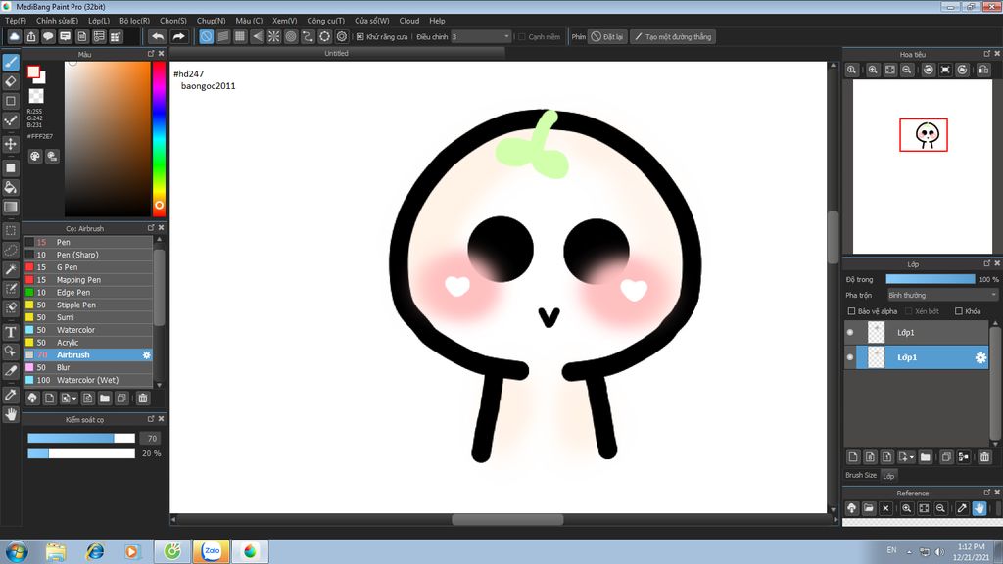
Task: Check the Khóa layer lock box
Action: click(x=958, y=311)
